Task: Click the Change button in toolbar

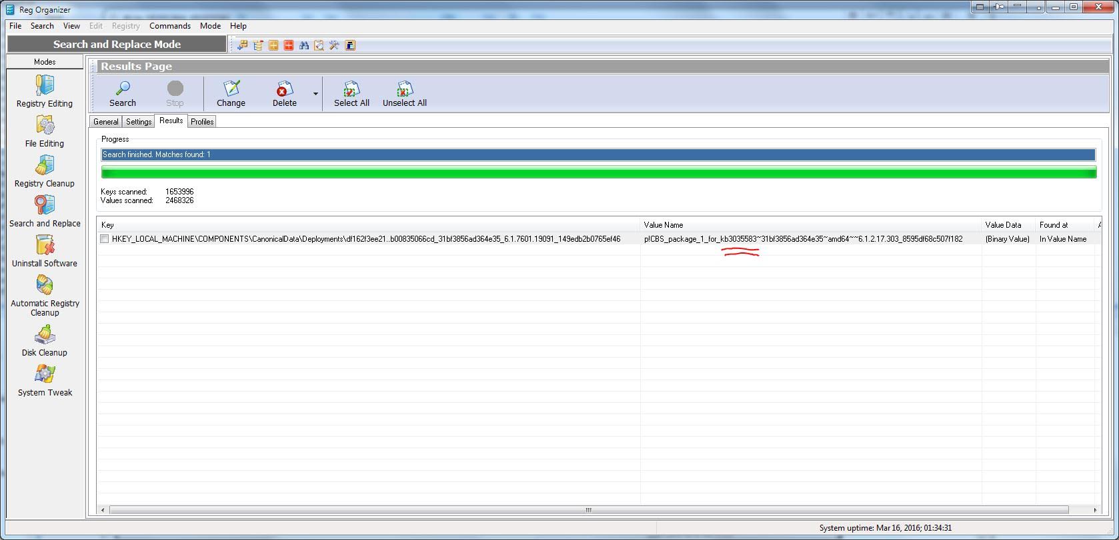Action: pyautogui.click(x=231, y=94)
